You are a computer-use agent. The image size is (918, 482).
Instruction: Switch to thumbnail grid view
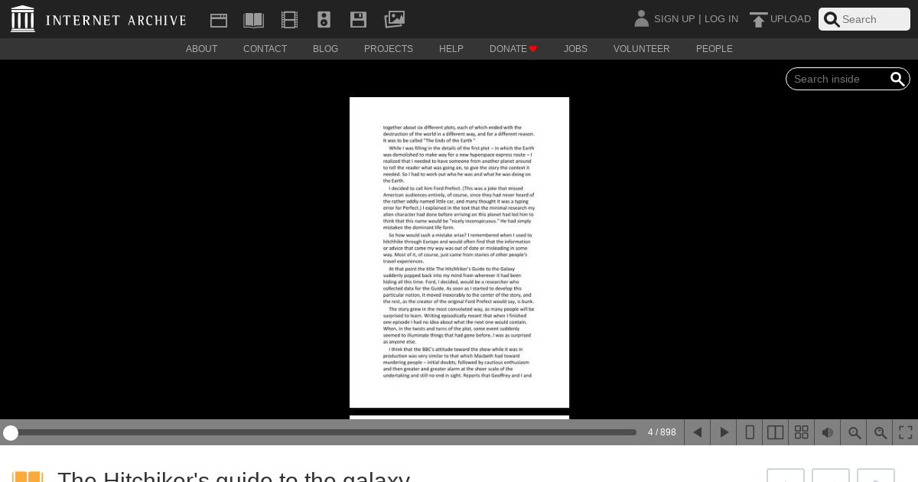pyautogui.click(x=802, y=432)
